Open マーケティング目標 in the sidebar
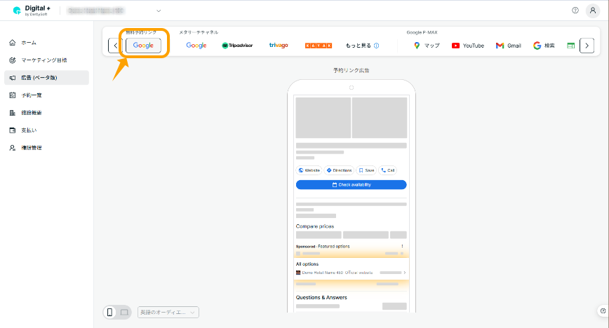609x328 pixels. coord(46,60)
